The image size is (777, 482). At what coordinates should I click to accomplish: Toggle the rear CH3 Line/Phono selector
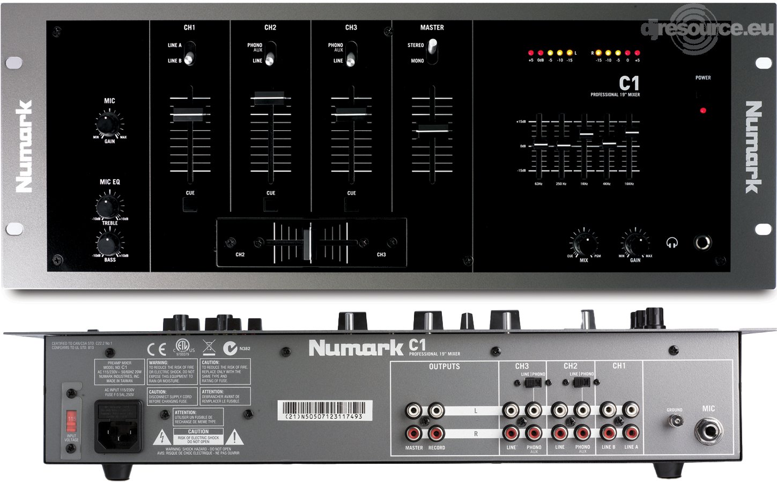533,383
